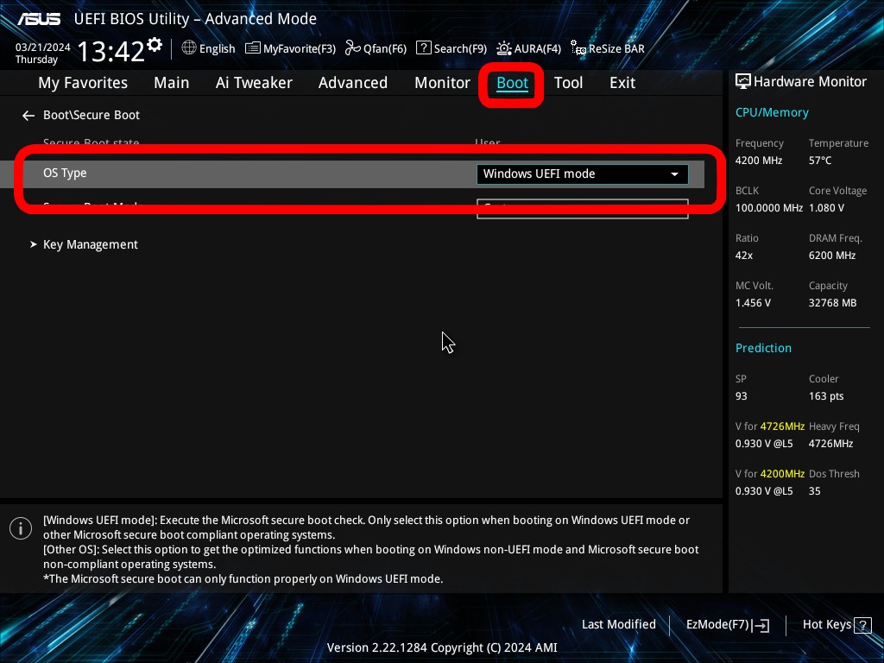Click the Dos Thresh value 35
The height and width of the screenshot is (663, 884).
click(x=815, y=491)
